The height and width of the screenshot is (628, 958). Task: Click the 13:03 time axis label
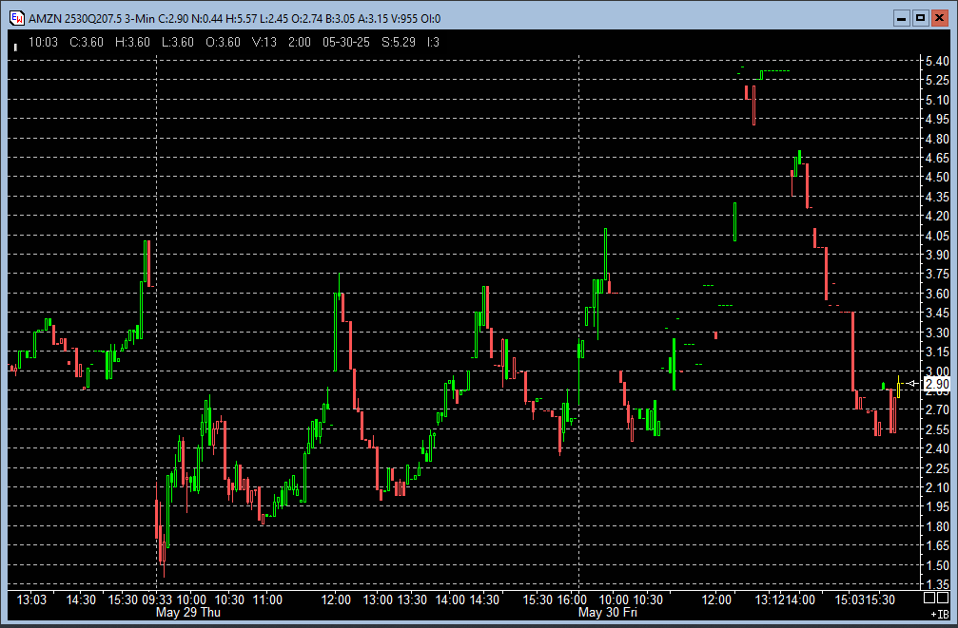pyautogui.click(x=31, y=599)
